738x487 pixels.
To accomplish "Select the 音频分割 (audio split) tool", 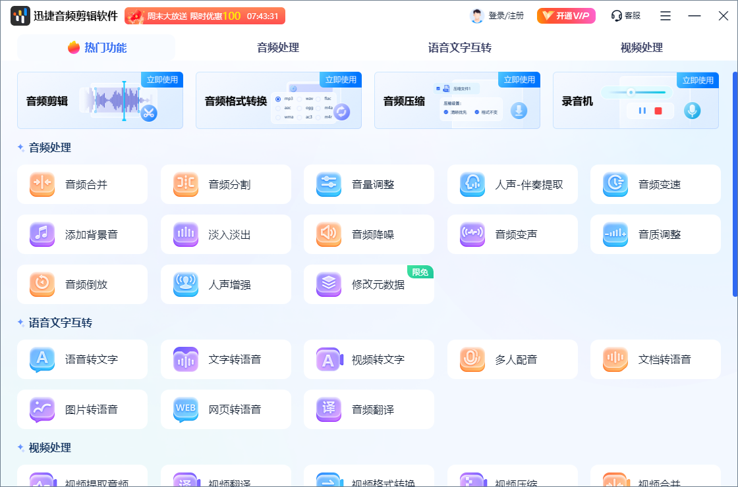I will 225,184.
